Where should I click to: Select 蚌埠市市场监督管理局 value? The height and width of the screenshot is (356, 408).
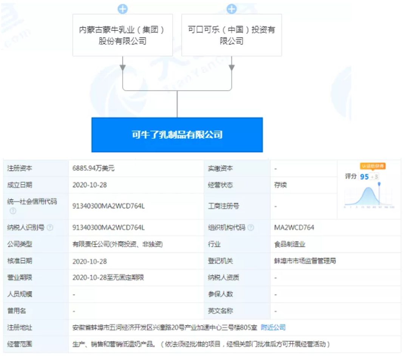(x=305, y=261)
